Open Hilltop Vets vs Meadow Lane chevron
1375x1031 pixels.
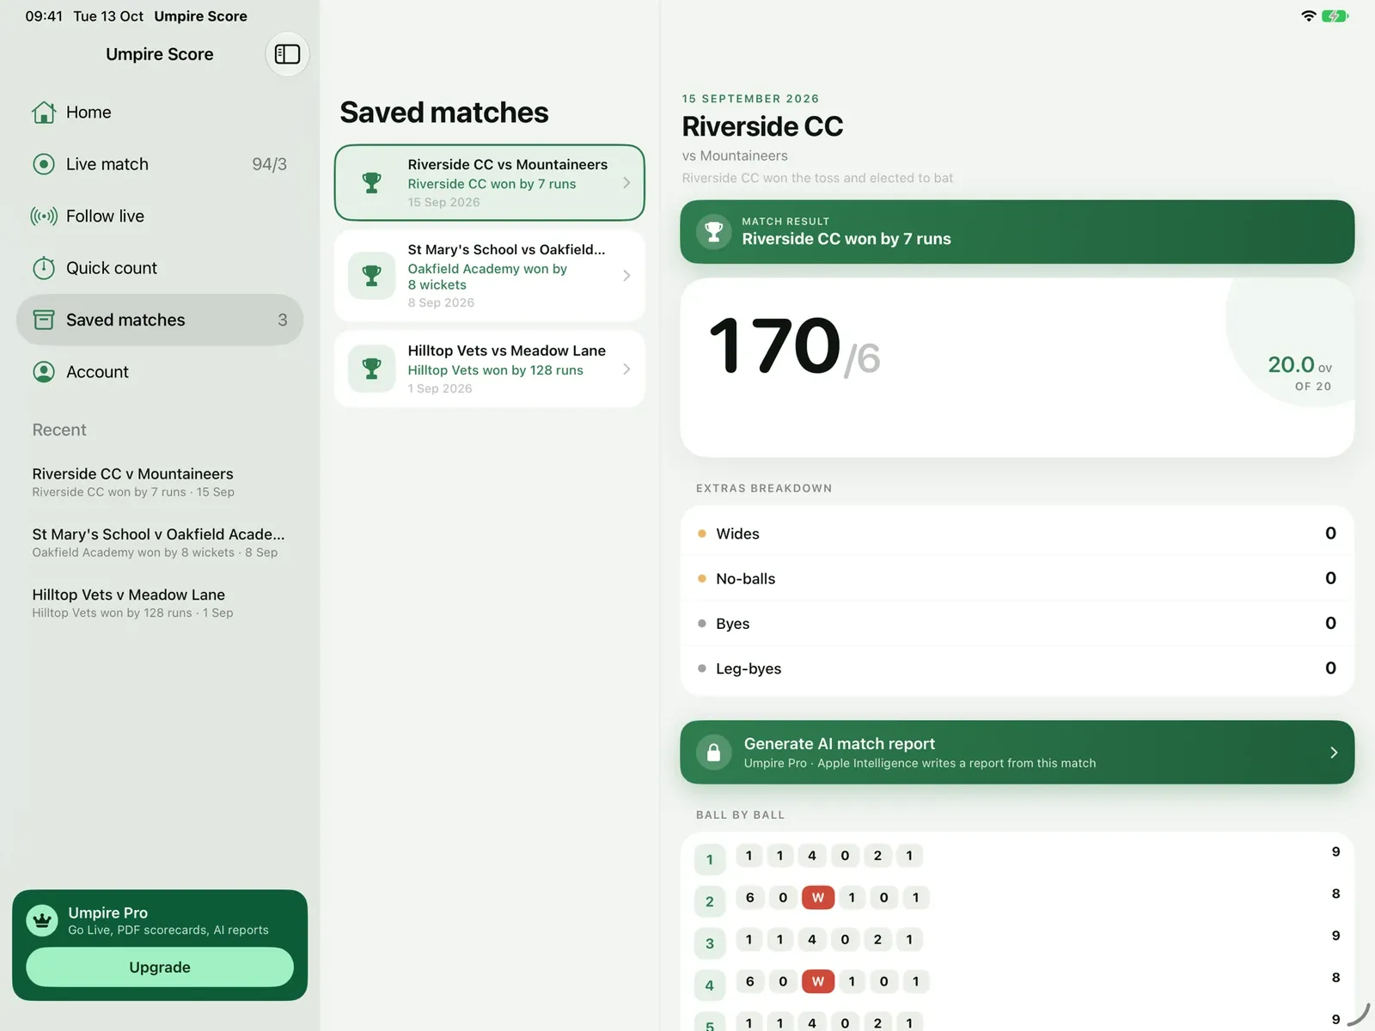[626, 369]
